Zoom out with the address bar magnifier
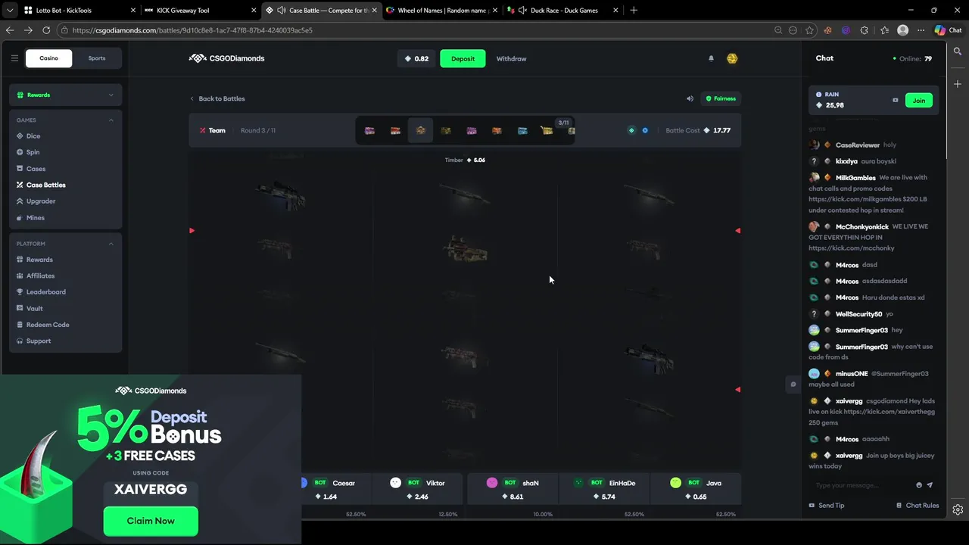 [x=777, y=30]
